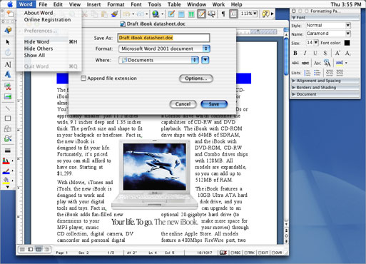Click the Fill Color bucket icon
366x264 pixels.
[6, 181]
